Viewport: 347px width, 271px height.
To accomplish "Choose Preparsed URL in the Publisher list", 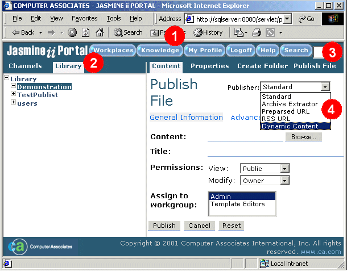I will click(295, 111).
